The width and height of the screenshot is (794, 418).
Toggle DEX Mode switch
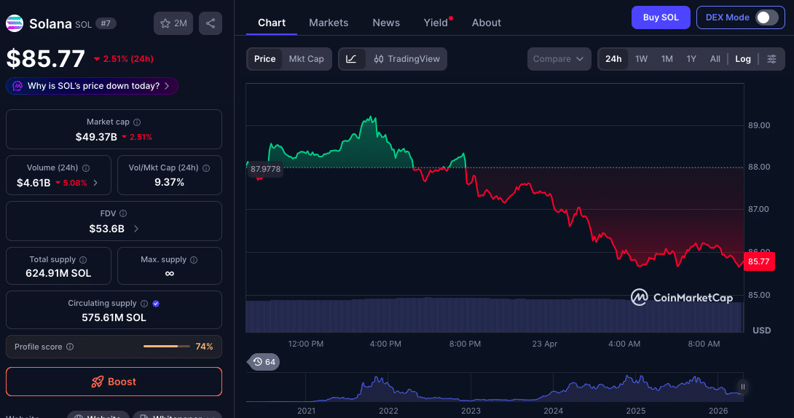coord(766,17)
